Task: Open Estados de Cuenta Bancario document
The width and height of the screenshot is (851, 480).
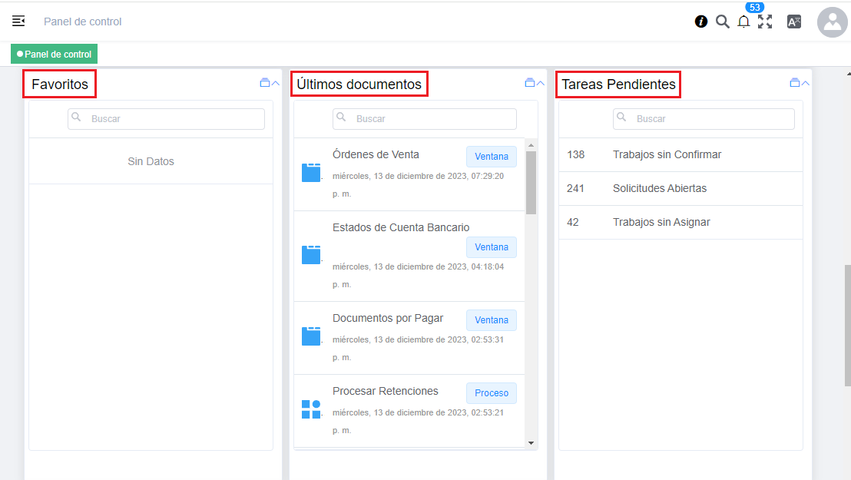Action: [x=401, y=227]
